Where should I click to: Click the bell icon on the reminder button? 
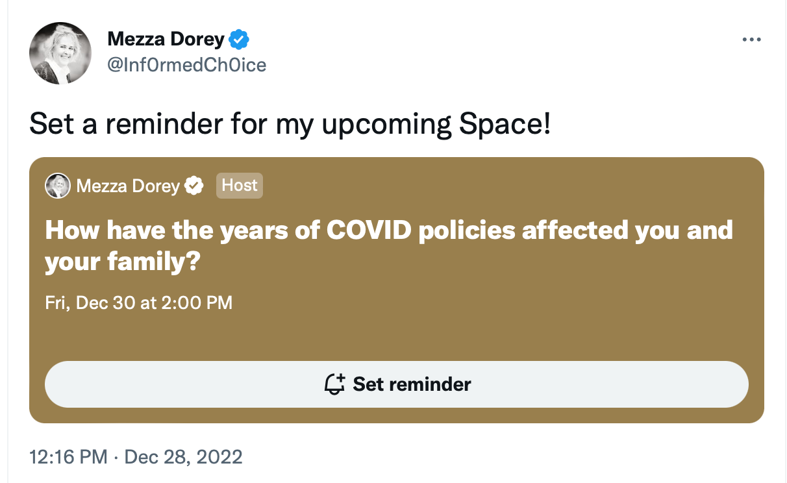point(334,384)
